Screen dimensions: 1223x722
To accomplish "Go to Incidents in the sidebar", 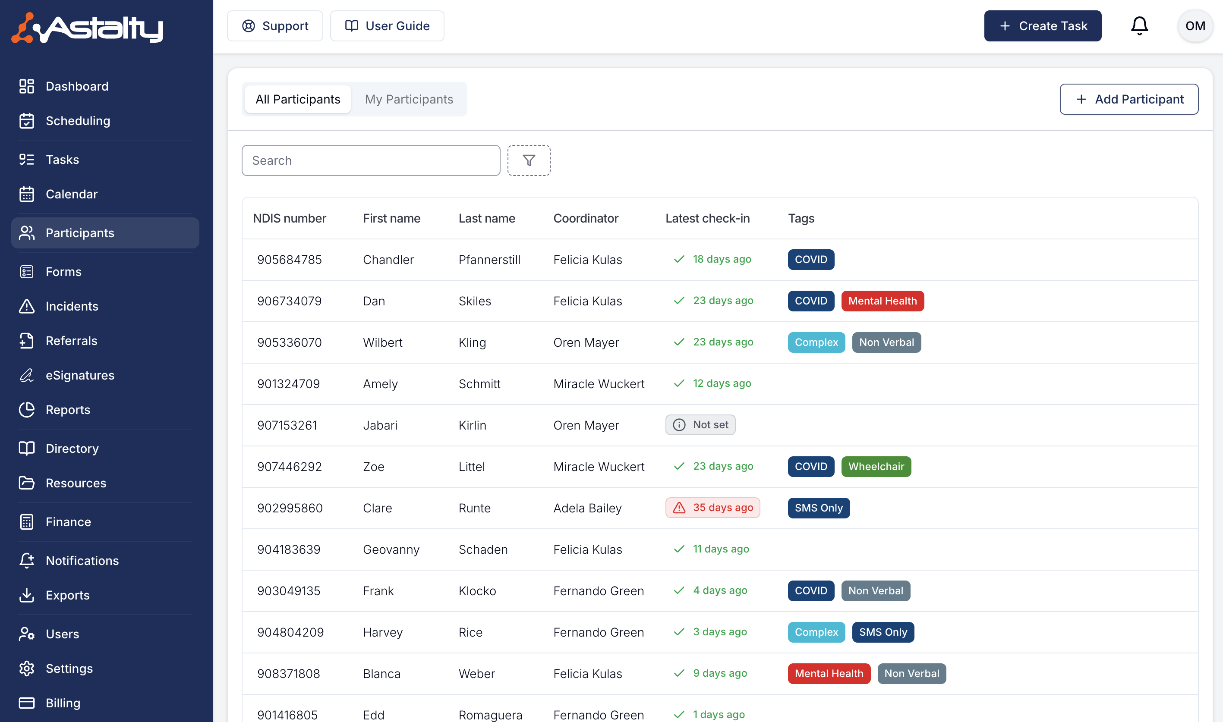I will (x=105, y=306).
